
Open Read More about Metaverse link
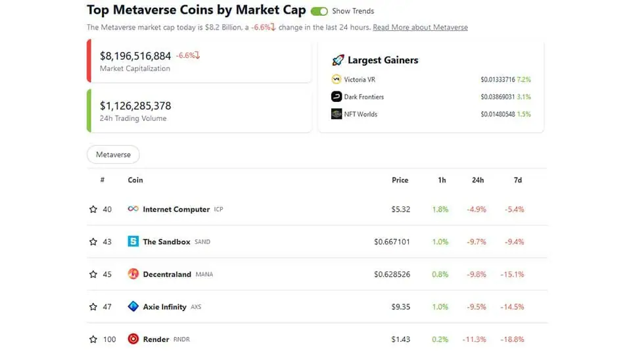click(x=420, y=28)
